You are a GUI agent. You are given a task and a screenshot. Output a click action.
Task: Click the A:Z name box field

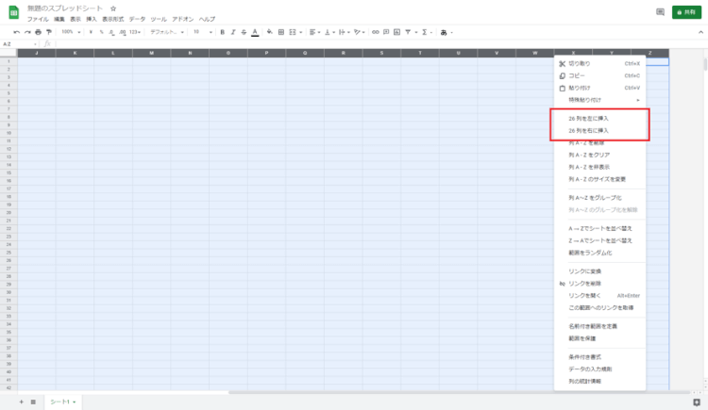(19, 43)
